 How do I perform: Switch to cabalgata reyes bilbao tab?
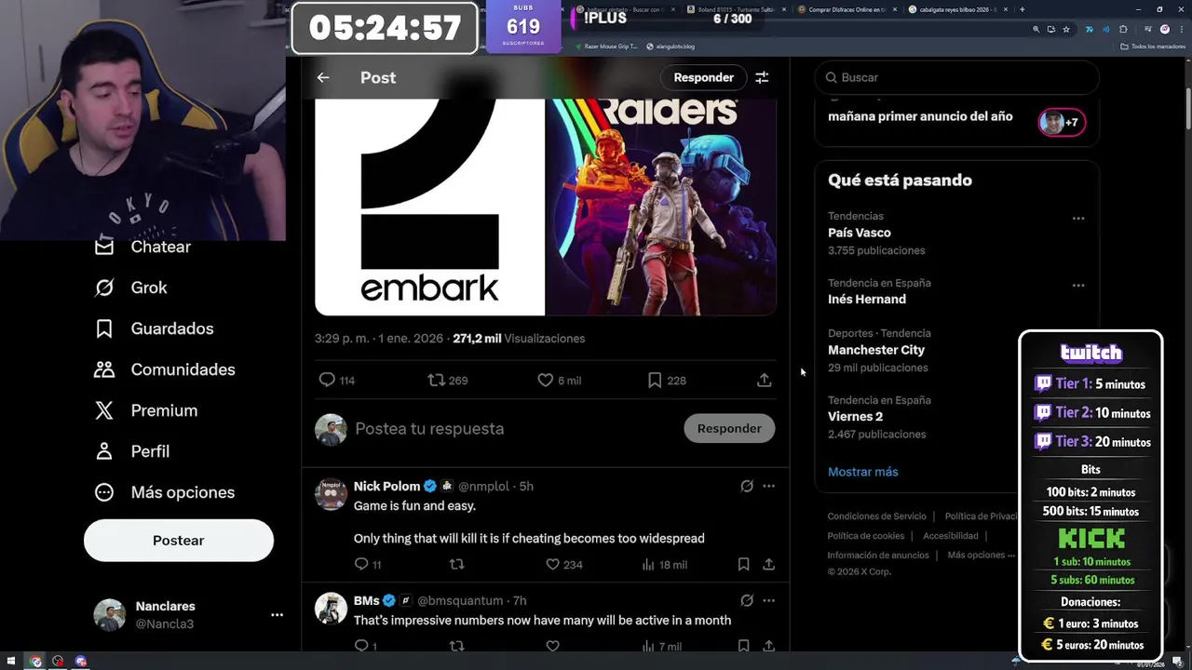(x=956, y=9)
